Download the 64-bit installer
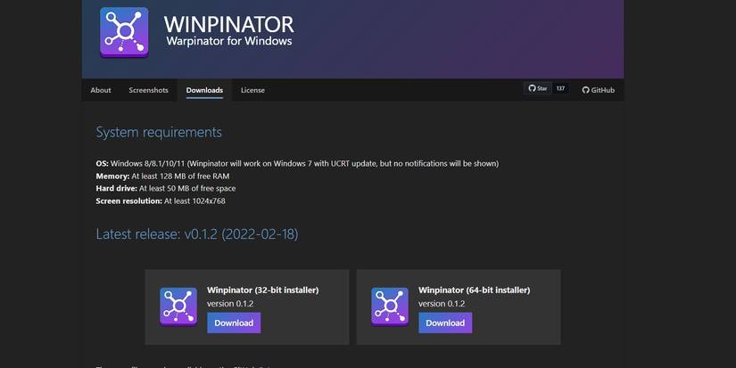Image resolution: width=736 pixels, height=368 pixels. (445, 323)
